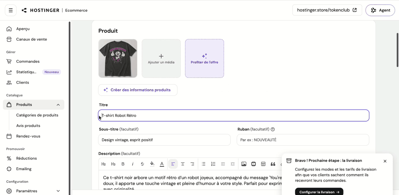
Task: Click the Réductions percent icon
Action: click(x=9, y=158)
